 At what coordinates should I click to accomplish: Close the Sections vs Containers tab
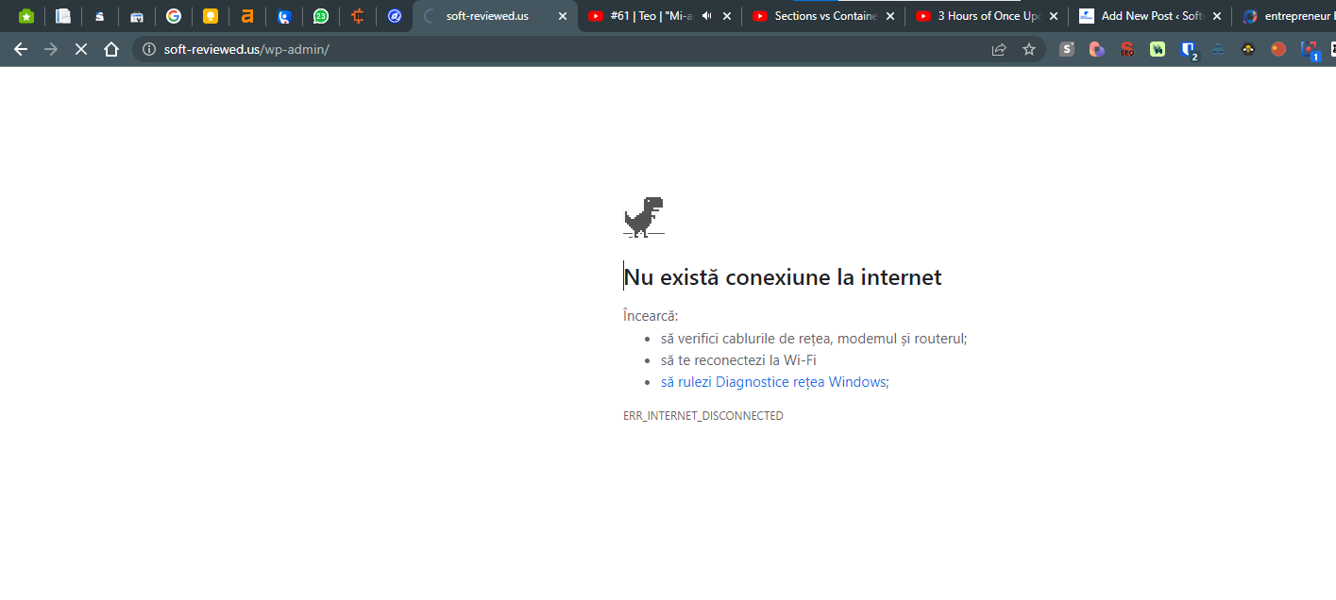click(889, 16)
